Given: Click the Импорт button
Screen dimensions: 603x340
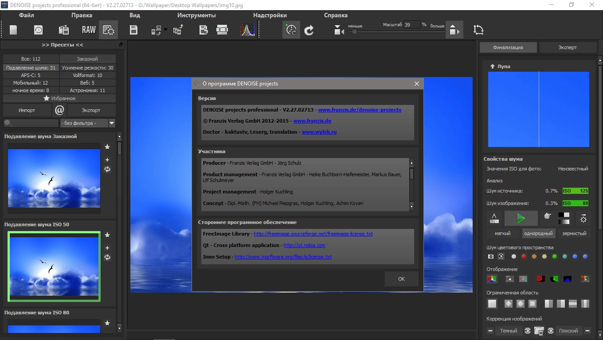Looking at the screenshot, I should pos(27,110).
